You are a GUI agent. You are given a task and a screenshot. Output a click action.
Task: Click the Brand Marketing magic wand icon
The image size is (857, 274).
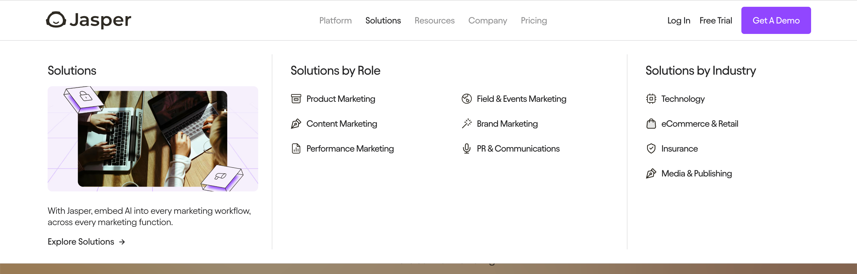[x=466, y=124]
